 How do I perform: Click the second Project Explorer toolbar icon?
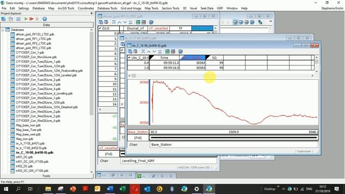pos(11,19)
